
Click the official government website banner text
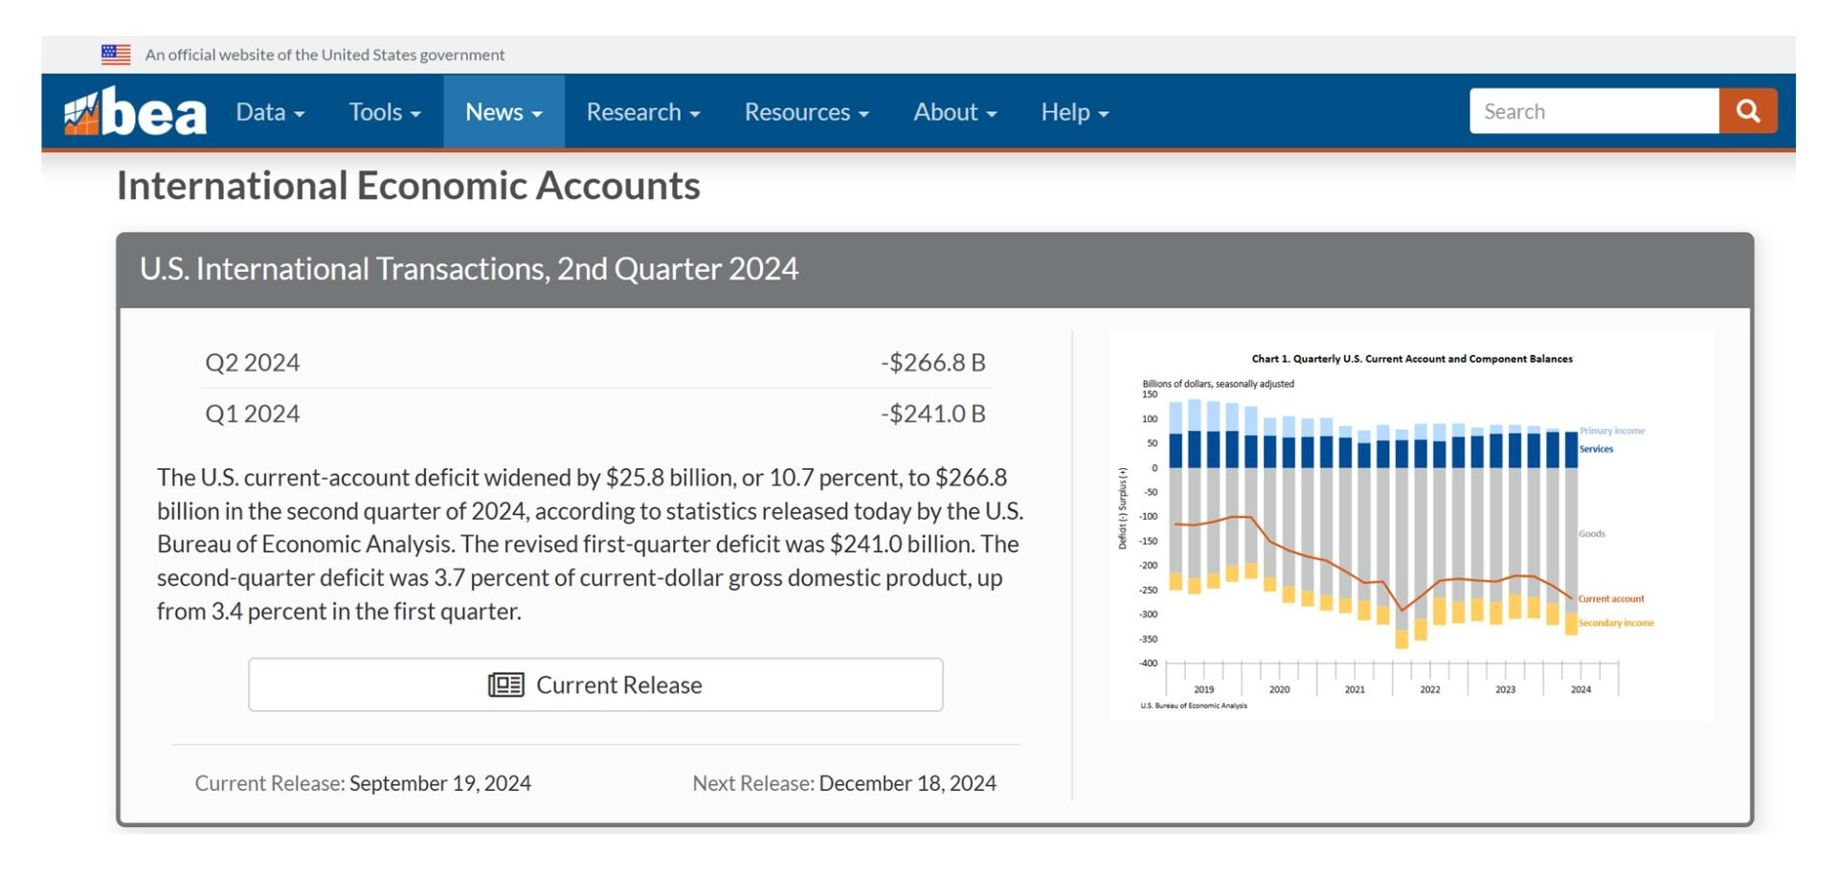(325, 55)
